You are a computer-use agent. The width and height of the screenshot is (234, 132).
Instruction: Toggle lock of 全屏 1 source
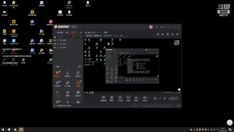click(58, 40)
